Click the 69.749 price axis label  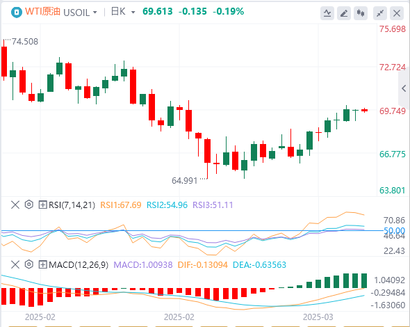[393, 111]
